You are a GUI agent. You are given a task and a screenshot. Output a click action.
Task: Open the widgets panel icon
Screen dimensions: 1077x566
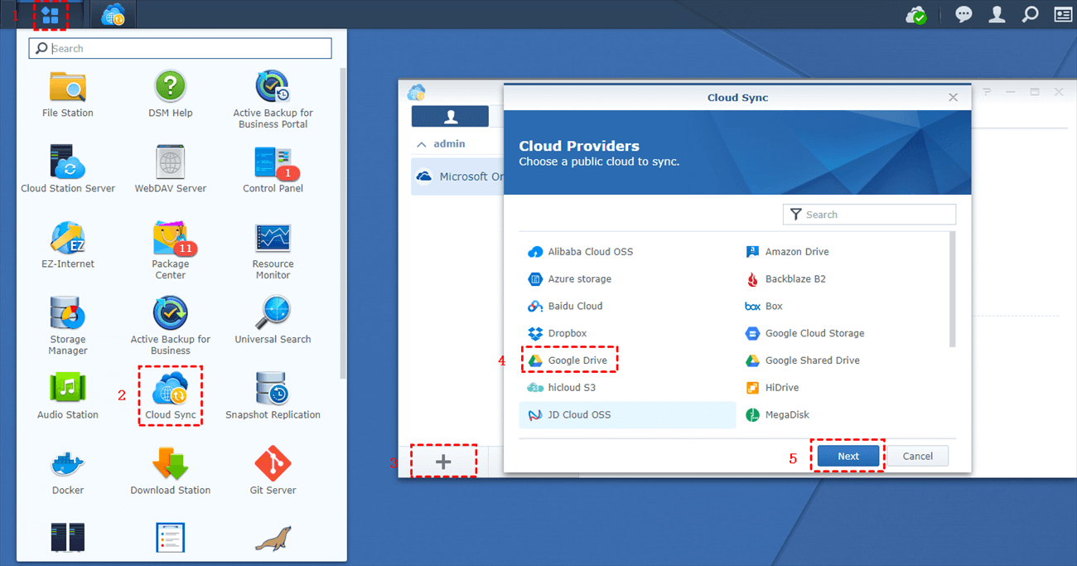[1063, 15]
